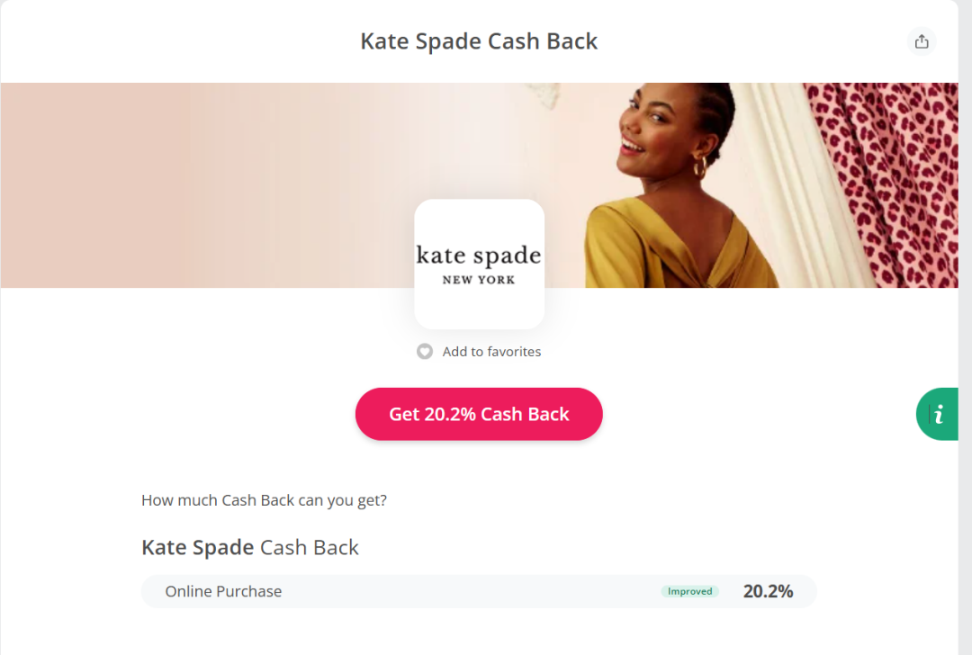Click the woman's gold hoop earring
Image resolution: width=972 pixels, height=655 pixels.
click(x=699, y=168)
